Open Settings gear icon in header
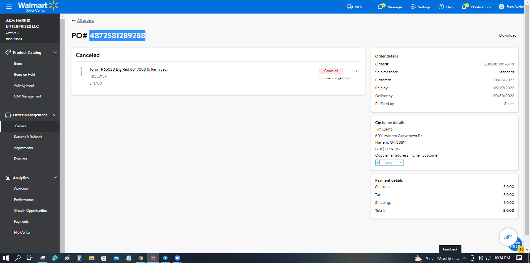Screen dimensions: 530x263 coord(413,7)
